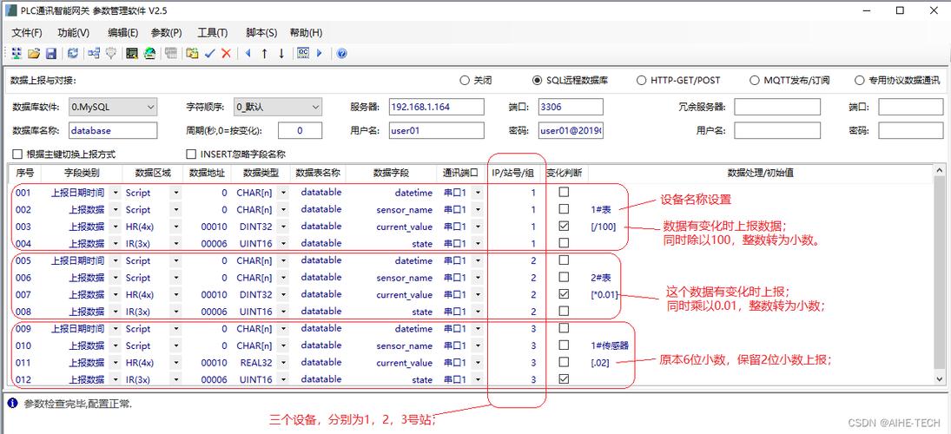Click the blue right arrow toolbar icon
Screen dimensions: 951x434
tap(320, 53)
